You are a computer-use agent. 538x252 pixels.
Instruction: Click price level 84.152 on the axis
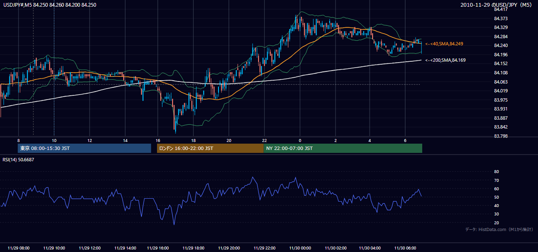tap(500, 63)
